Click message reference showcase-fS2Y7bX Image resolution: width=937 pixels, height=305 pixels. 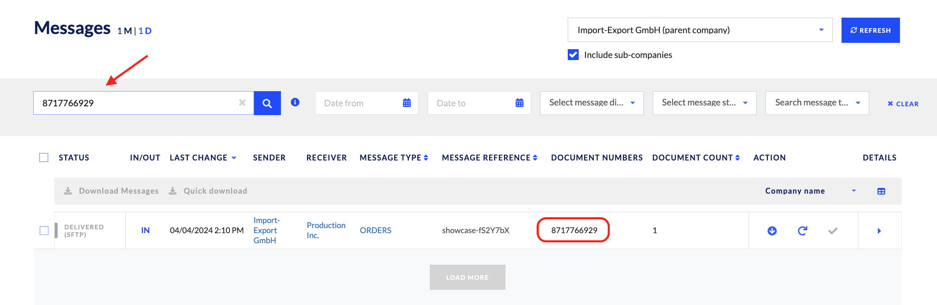pyautogui.click(x=476, y=230)
